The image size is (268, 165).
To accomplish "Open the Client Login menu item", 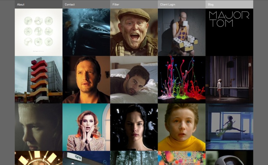I will tap(182, 5).
